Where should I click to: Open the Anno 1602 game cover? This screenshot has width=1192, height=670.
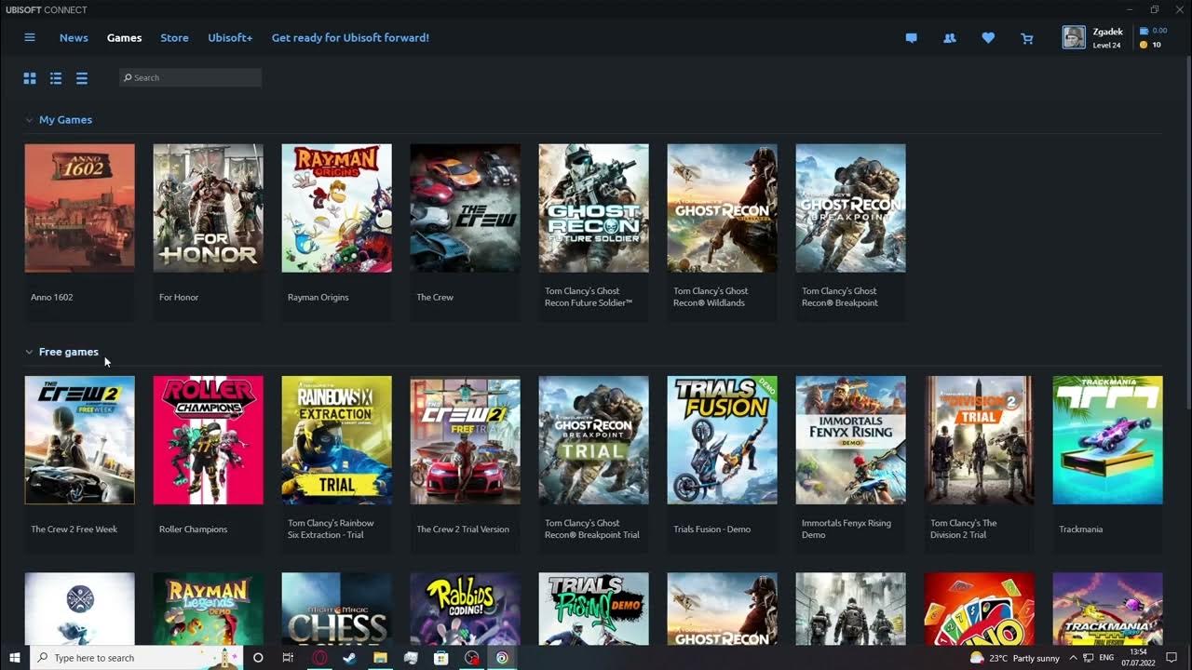pos(79,208)
